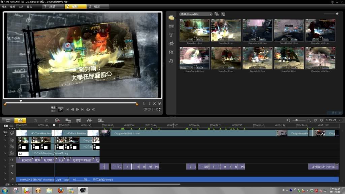Click the scissors split clip icon

[x=154, y=103]
